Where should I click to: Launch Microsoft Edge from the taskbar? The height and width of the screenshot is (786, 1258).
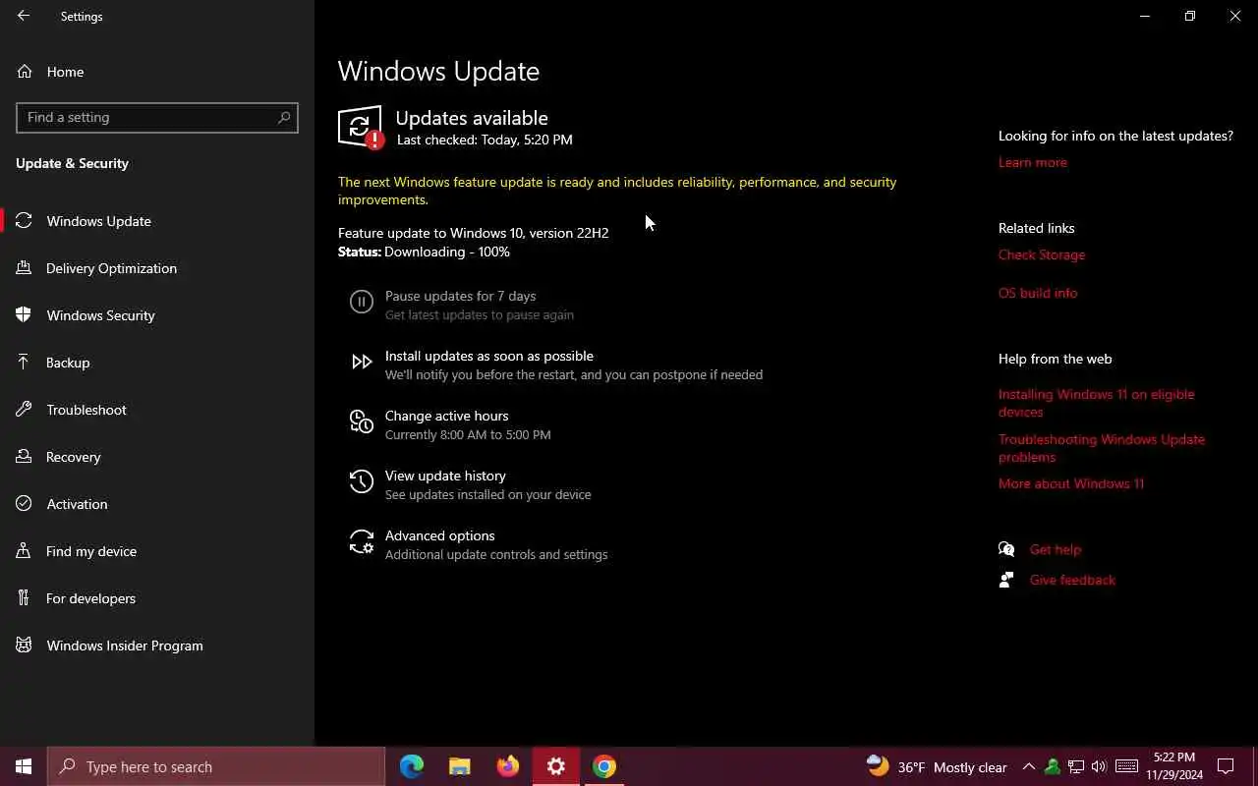click(x=412, y=766)
